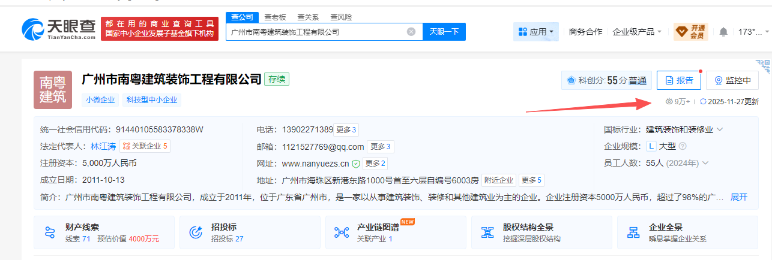Click the 科创分 badge icon

pyautogui.click(x=571, y=80)
